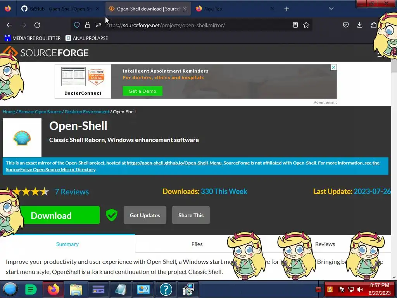
Task: Close the DoctorConnect advertisement
Action: [334, 68]
